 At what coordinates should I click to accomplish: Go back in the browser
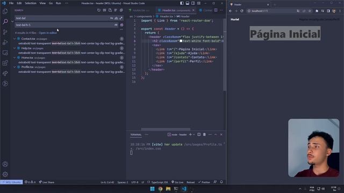tap(231, 11)
